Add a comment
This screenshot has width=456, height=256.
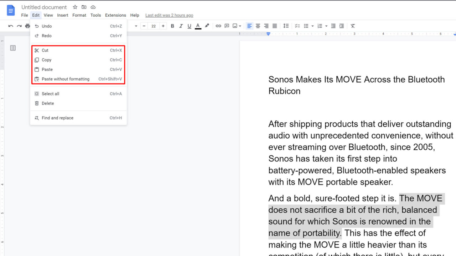pyautogui.click(x=227, y=26)
